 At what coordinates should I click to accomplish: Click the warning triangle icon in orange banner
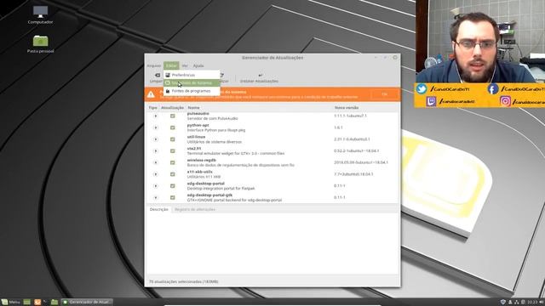coord(151,94)
